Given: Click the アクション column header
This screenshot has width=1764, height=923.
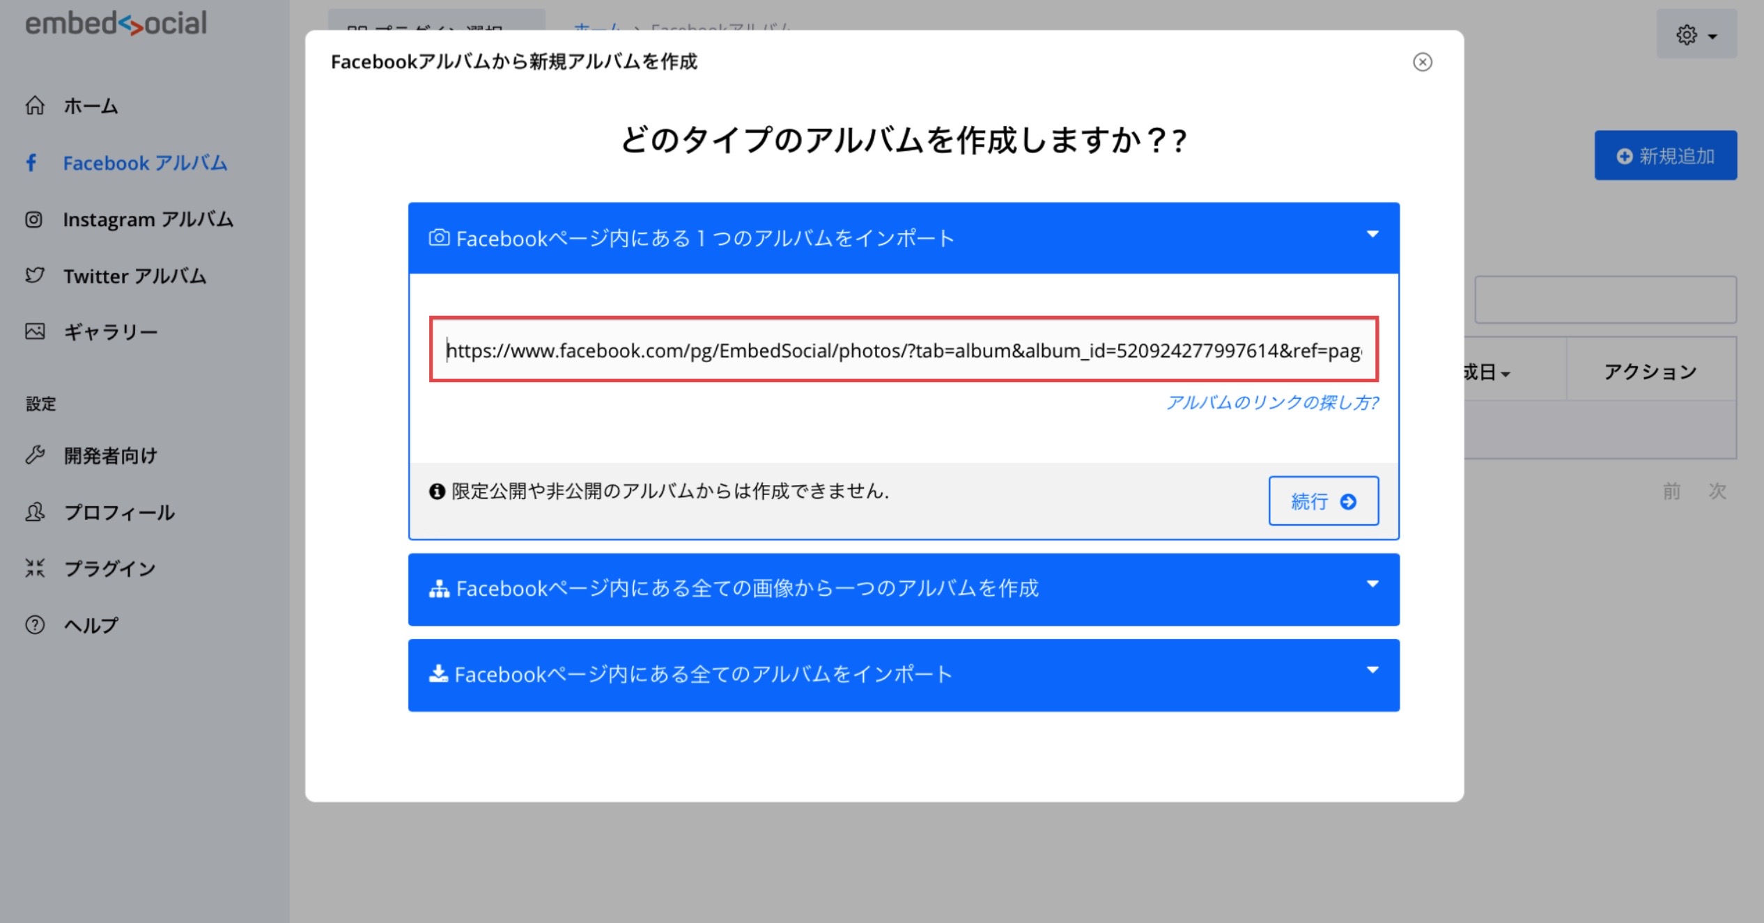Looking at the screenshot, I should point(1650,372).
